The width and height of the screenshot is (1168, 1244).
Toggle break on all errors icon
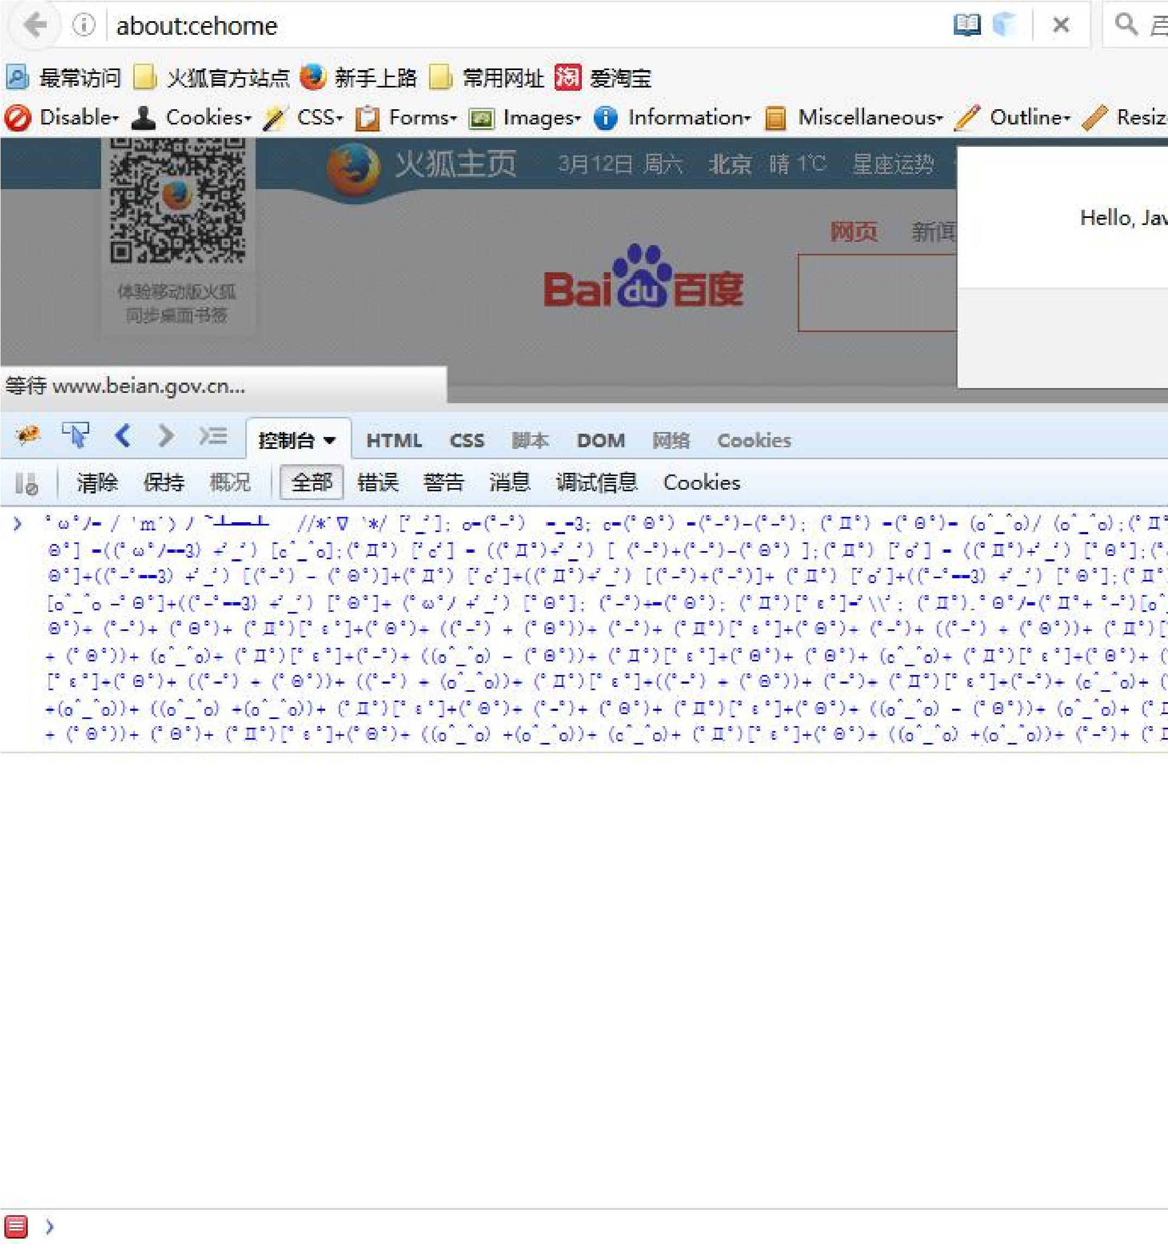[x=26, y=483]
